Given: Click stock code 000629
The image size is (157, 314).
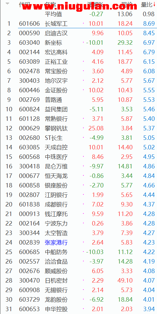Looking at the screenshot, I should click(29, 128).
